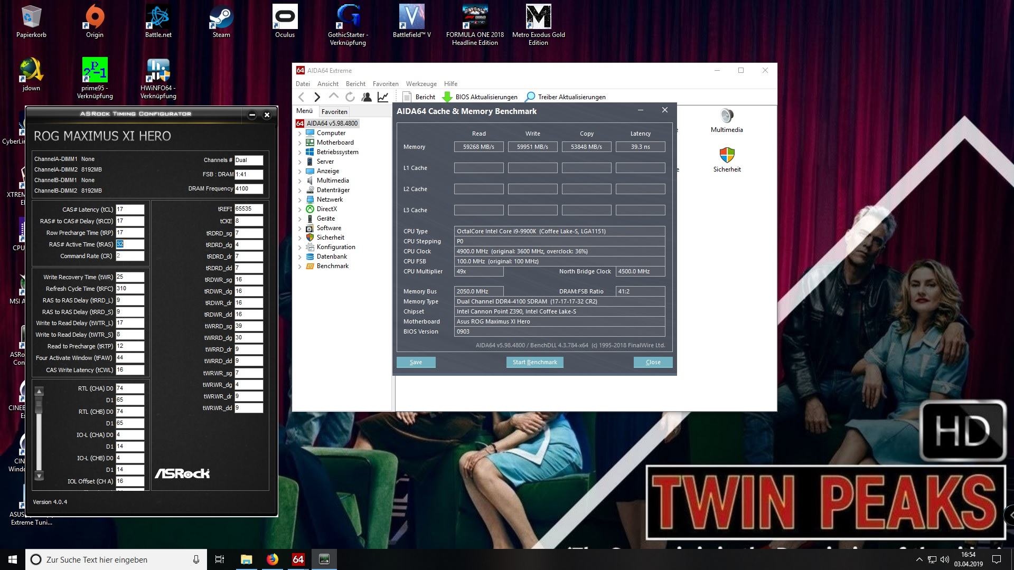Click Close in the benchmark dialog
The width and height of the screenshot is (1014, 570).
(653, 362)
